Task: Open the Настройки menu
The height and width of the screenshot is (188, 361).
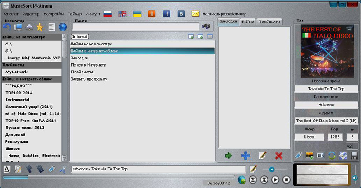Action: (x=54, y=14)
